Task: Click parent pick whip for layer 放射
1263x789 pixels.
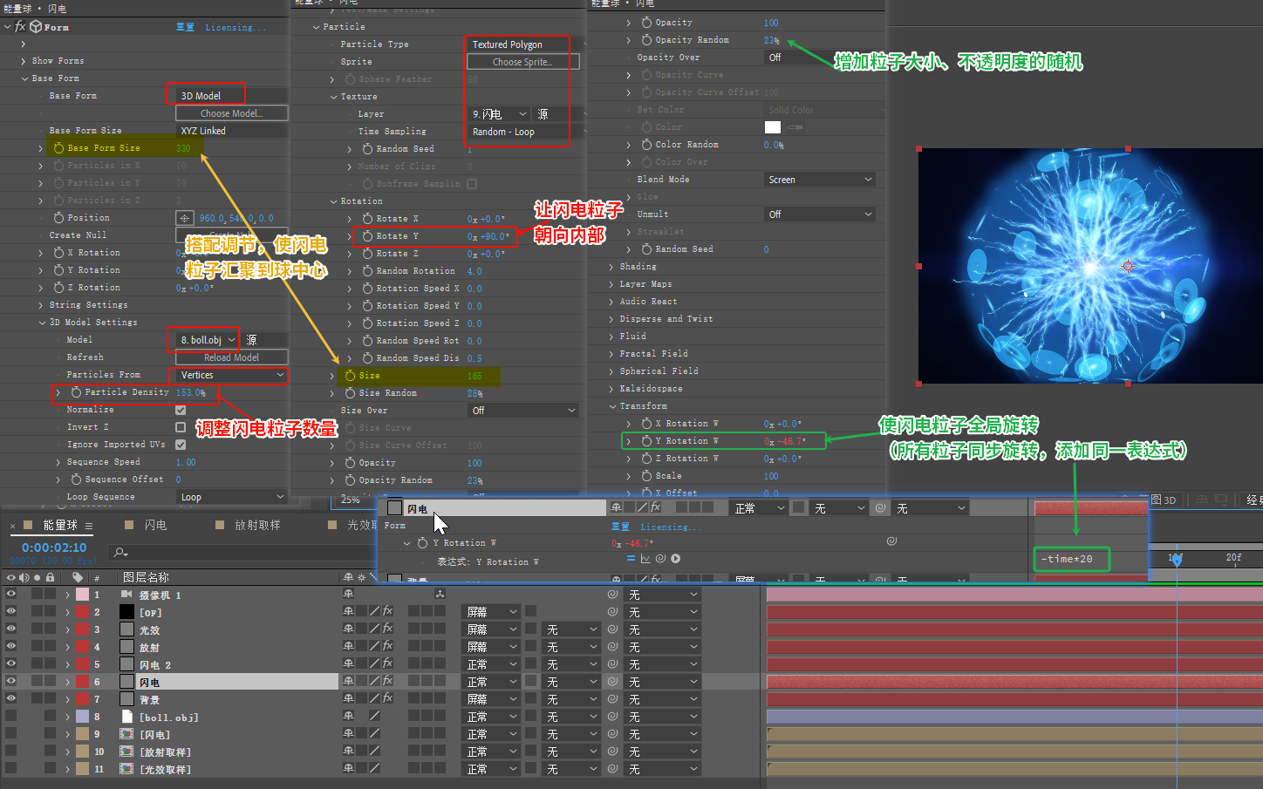Action: point(613,647)
